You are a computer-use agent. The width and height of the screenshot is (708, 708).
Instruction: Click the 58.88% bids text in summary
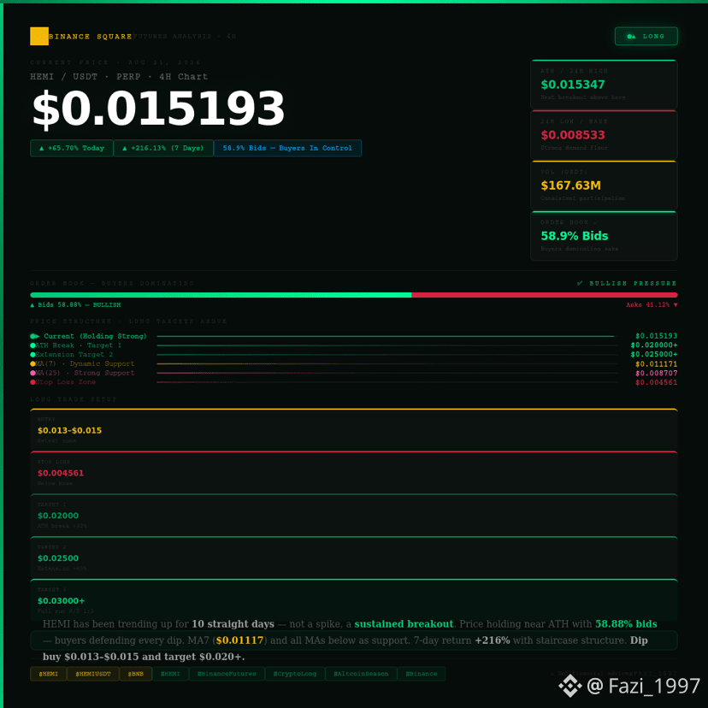[626, 624]
